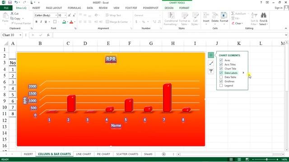The height and width of the screenshot is (162, 289).
Task: Uncheck the Gridlines checkbox
Action: pyautogui.click(x=221, y=81)
